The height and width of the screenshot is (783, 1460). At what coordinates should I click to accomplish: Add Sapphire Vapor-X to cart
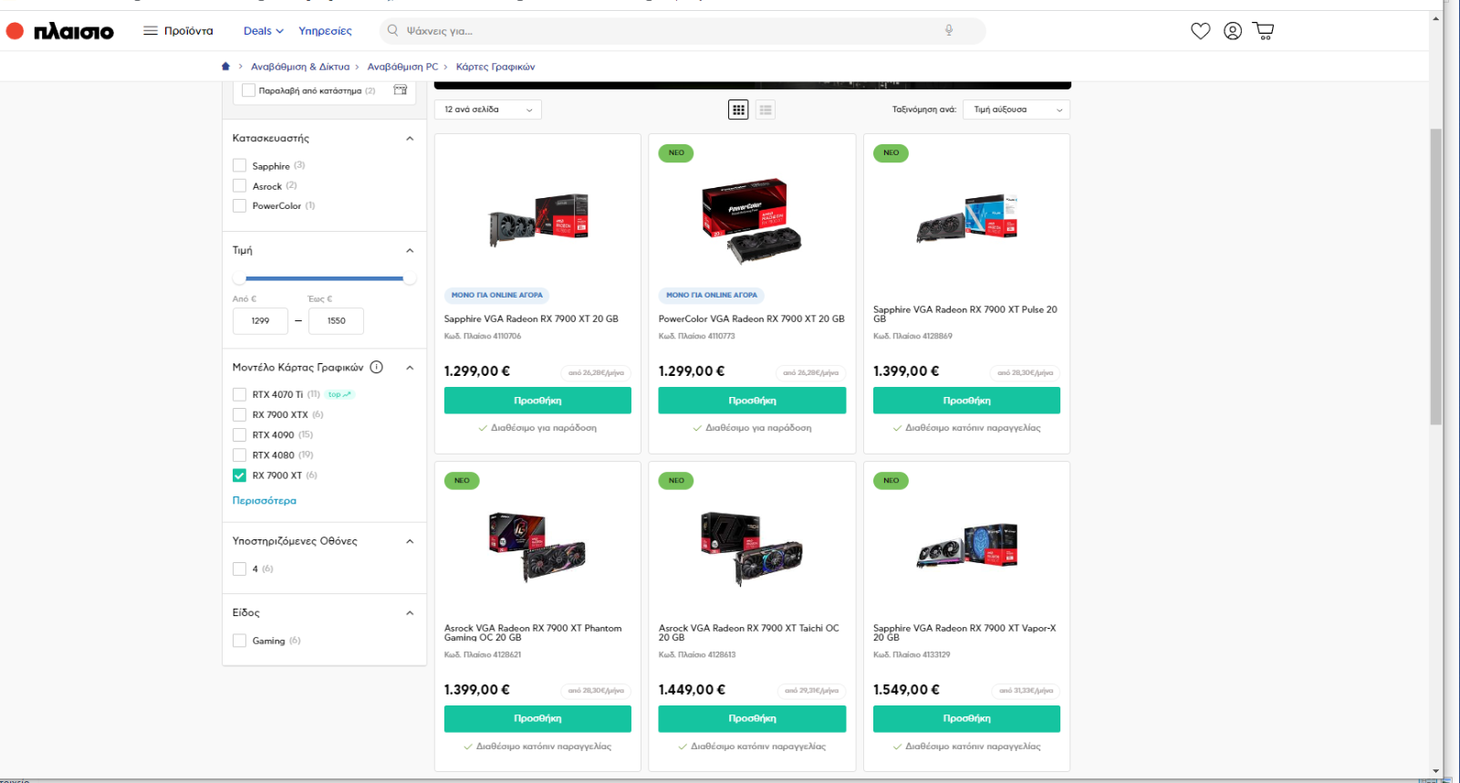pyautogui.click(x=966, y=719)
